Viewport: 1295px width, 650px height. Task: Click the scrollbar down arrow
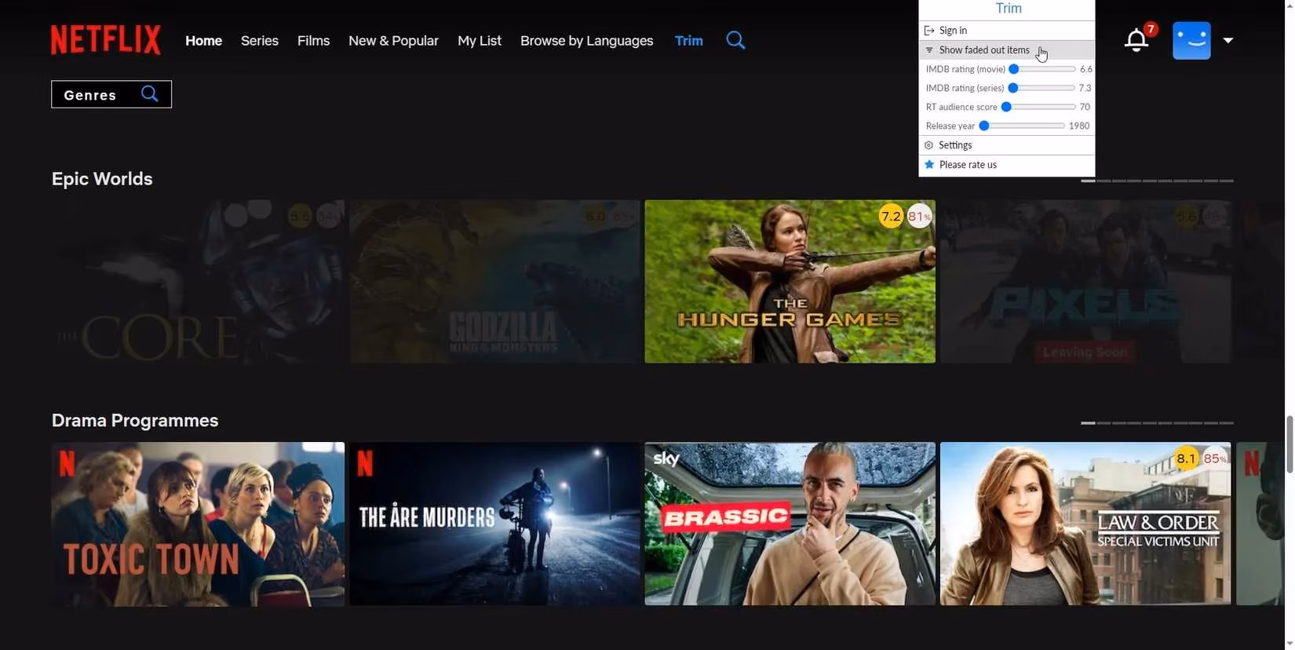point(1290,645)
